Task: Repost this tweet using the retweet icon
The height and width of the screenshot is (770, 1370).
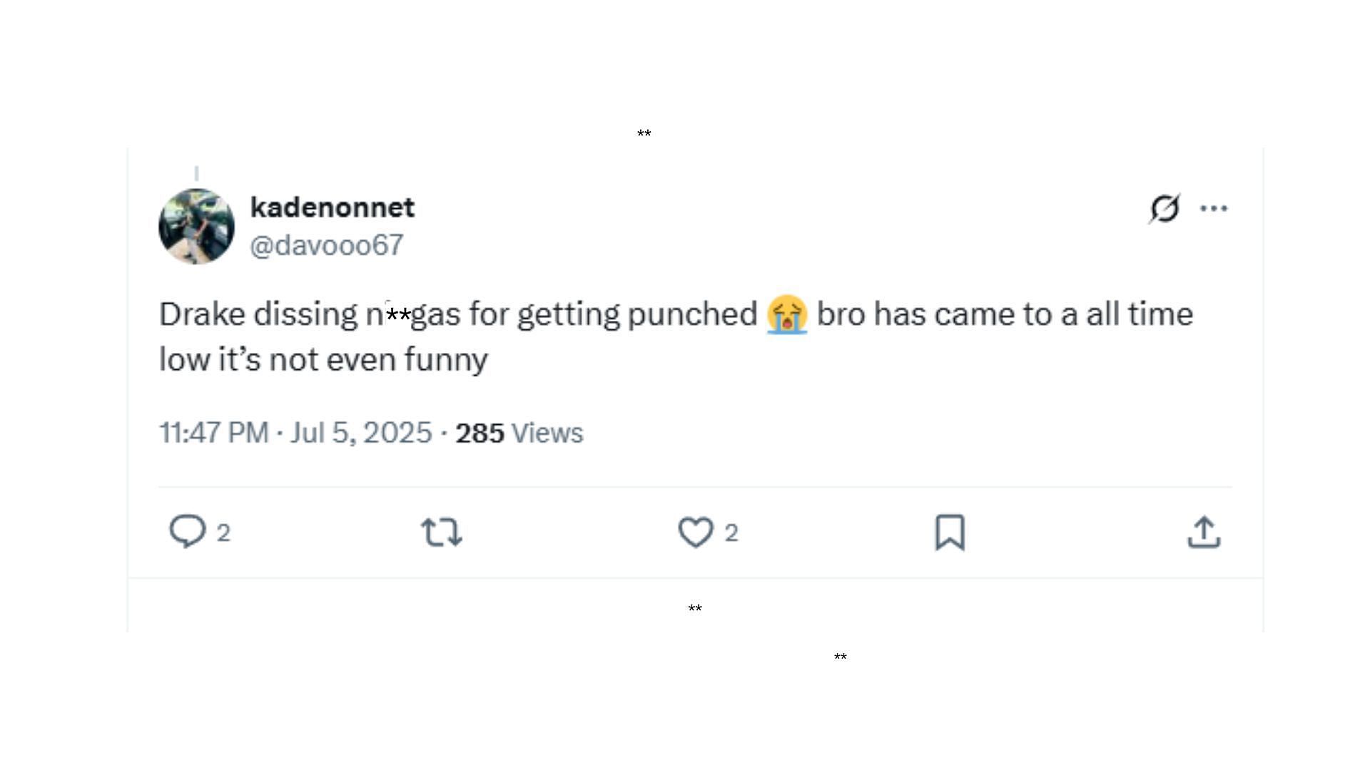Action: tap(442, 532)
